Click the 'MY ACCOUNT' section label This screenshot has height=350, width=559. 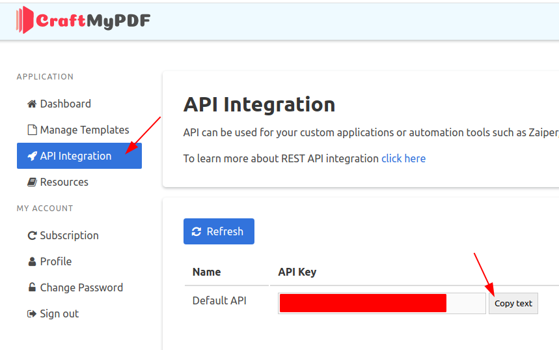45,208
